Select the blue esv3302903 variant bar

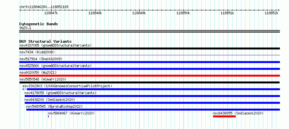click(151, 89)
